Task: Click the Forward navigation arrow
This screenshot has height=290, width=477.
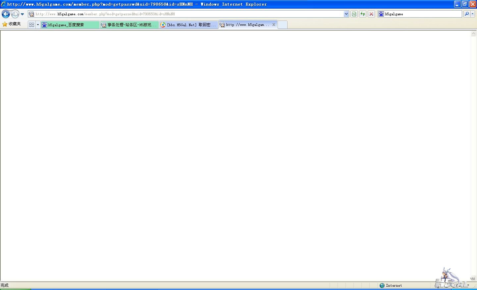Action: (15, 14)
